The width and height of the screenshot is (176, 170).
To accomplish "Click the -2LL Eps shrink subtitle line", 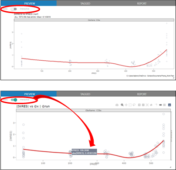I will tap(32, 17).
